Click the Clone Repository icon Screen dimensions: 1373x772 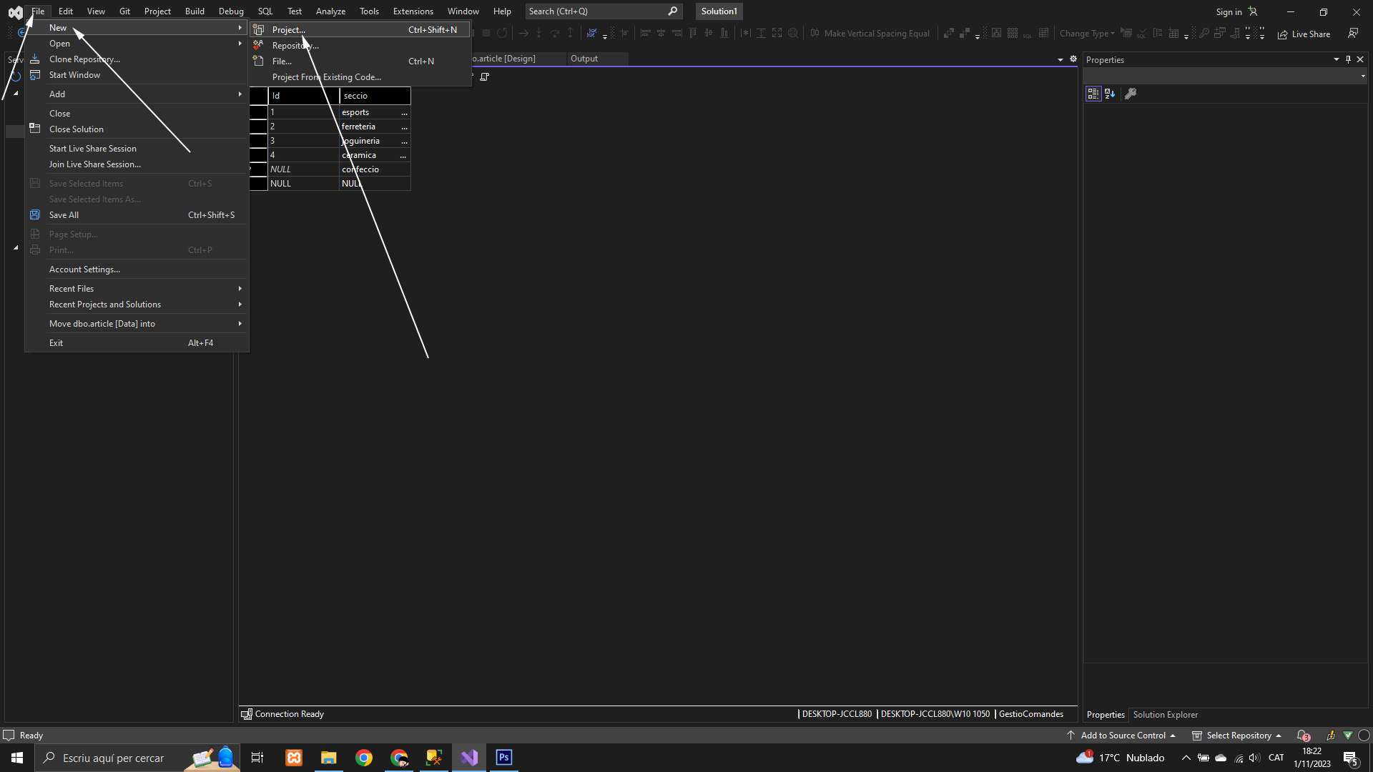(35, 59)
